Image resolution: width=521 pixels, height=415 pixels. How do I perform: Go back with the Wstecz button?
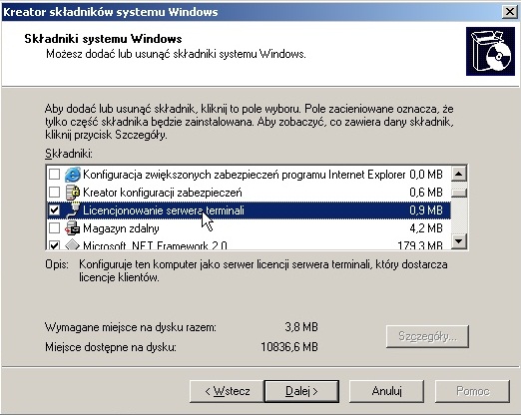227,391
